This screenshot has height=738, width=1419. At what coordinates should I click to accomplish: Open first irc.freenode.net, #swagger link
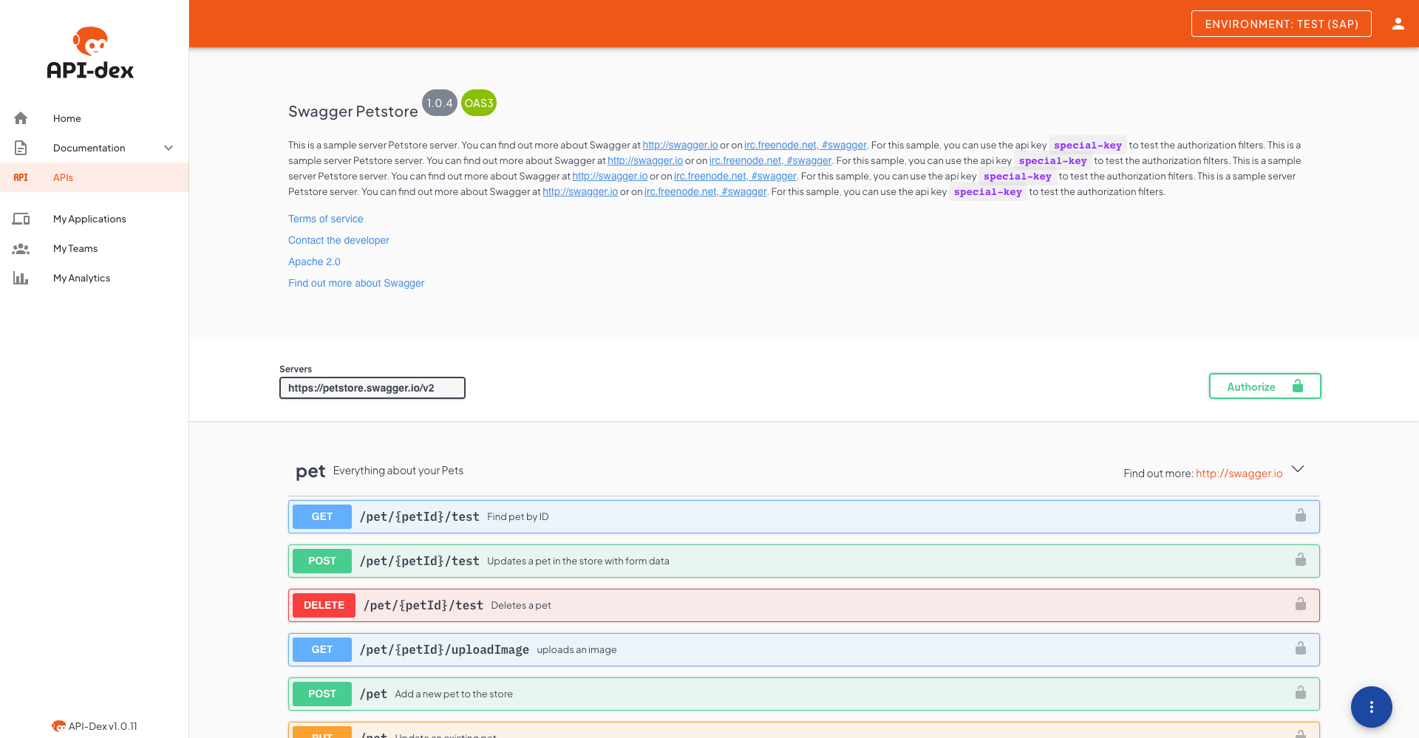pyautogui.click(x=806, y=145)
